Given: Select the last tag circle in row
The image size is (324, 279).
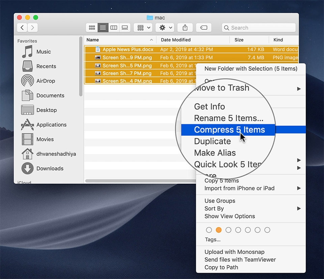Looking at the screenshot, I should (267, 230).
